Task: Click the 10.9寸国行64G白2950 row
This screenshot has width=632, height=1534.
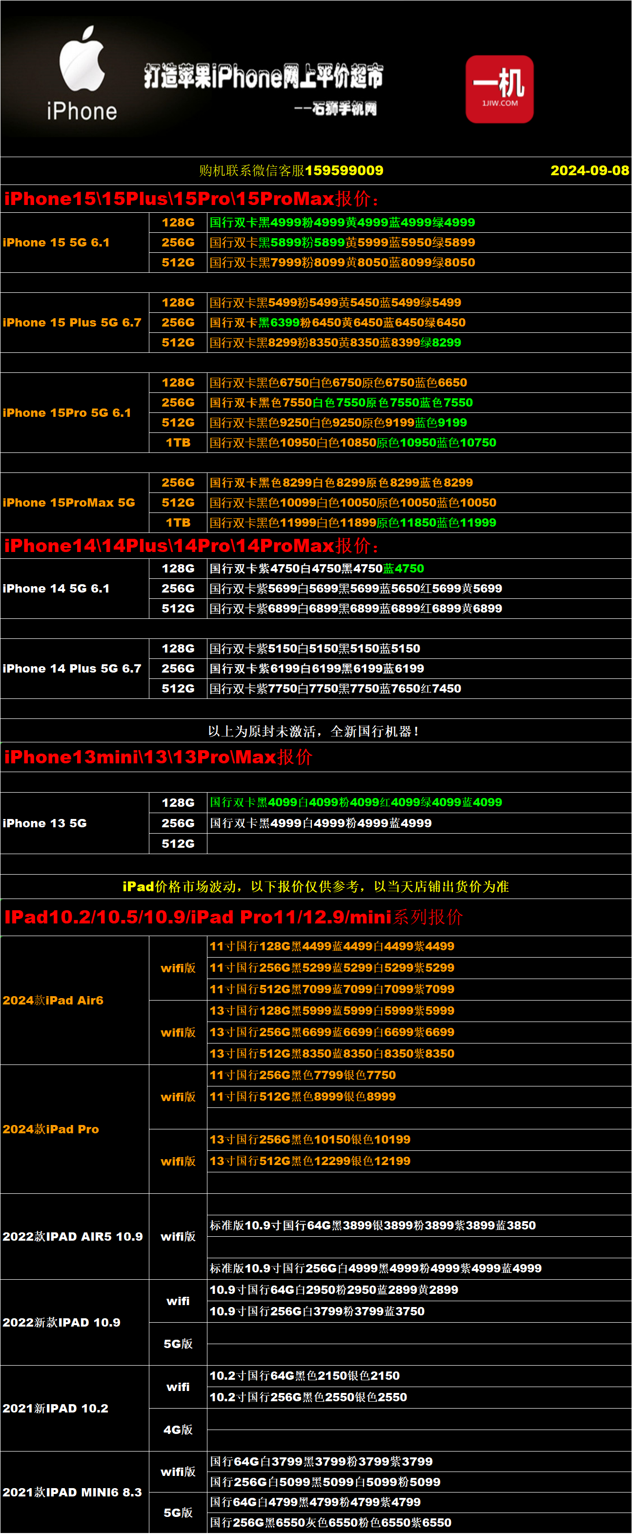Action: [x=419, y=1290]
